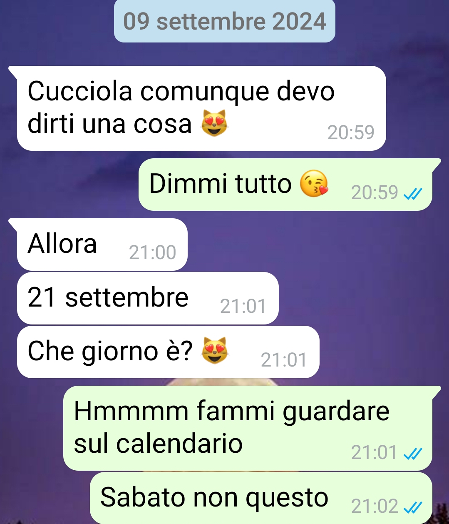
Task: Tap the 20:59 timestamp on the received message
Action: (x=351, y=132)
